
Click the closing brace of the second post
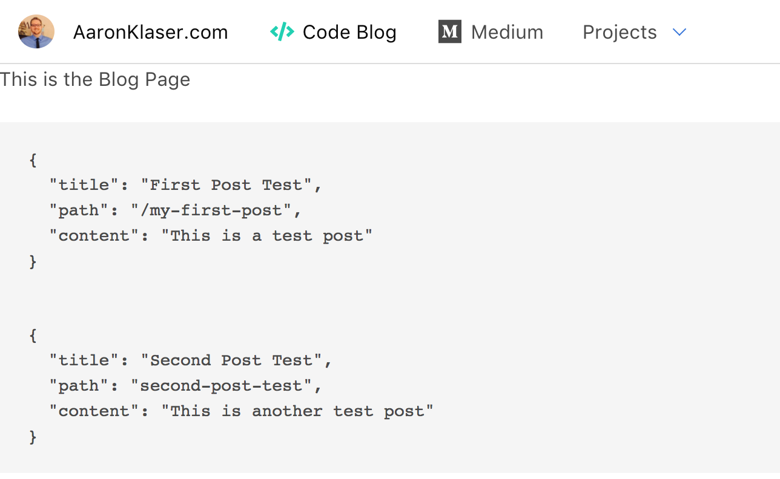click(33, 437)
